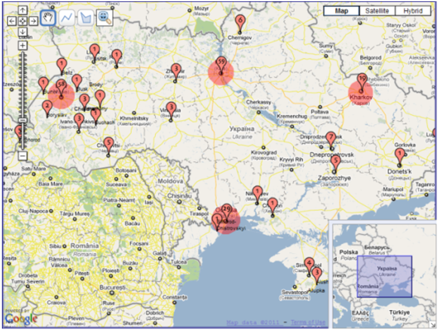Pan the map left with the arrow button
This screenshot has width=439, height=331.
point(12,21)
